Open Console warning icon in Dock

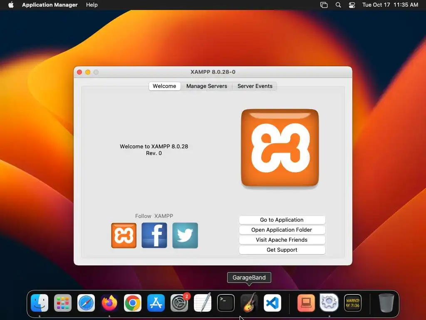click(x=353, y=303)
